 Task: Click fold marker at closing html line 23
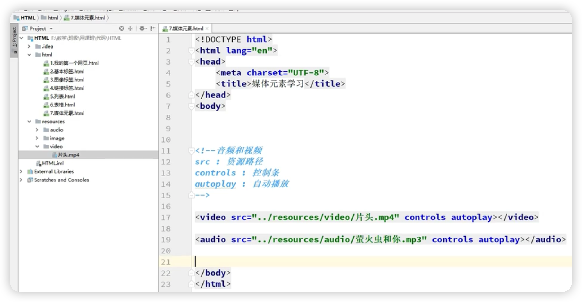coord(191,284)
